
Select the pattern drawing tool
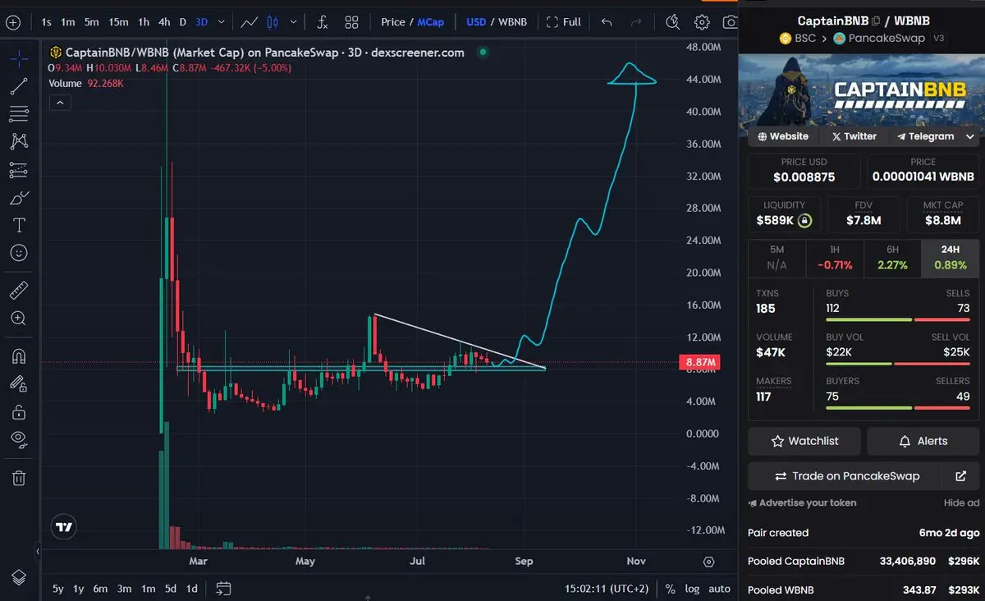[x=19, y=141]
